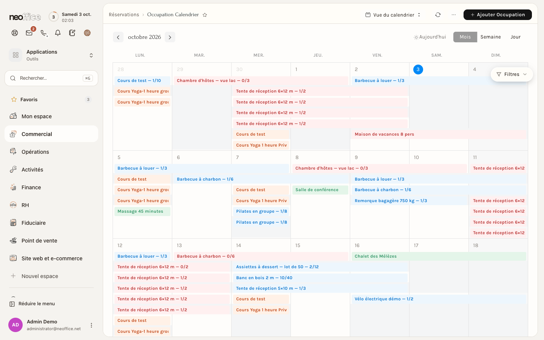
Task: Open the notifications bell
Action: click(x=58, y=33)
